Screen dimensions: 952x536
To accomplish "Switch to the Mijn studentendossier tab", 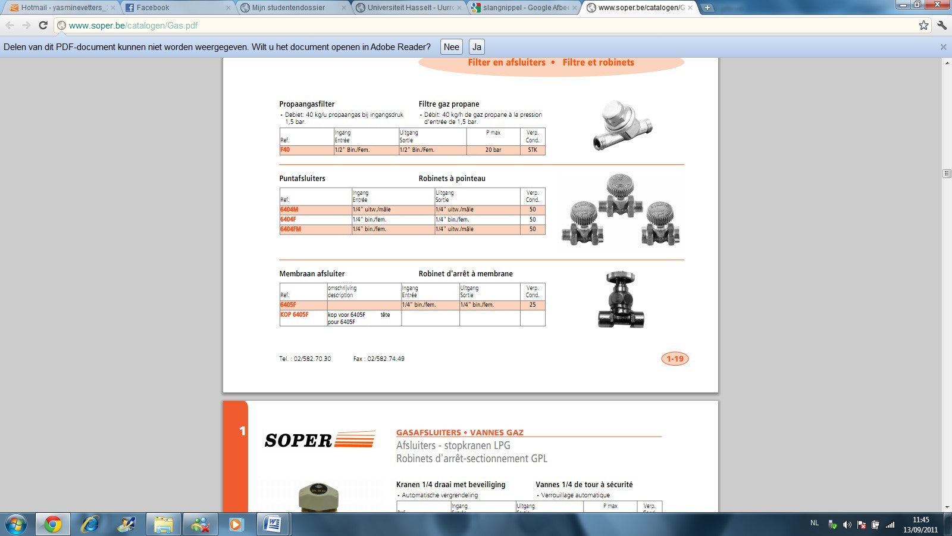I will click(x=289, y=8).
